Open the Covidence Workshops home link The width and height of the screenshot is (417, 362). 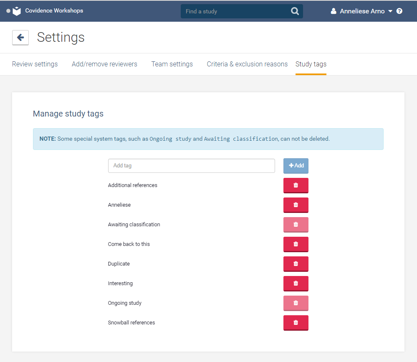[x=54, y=10]
